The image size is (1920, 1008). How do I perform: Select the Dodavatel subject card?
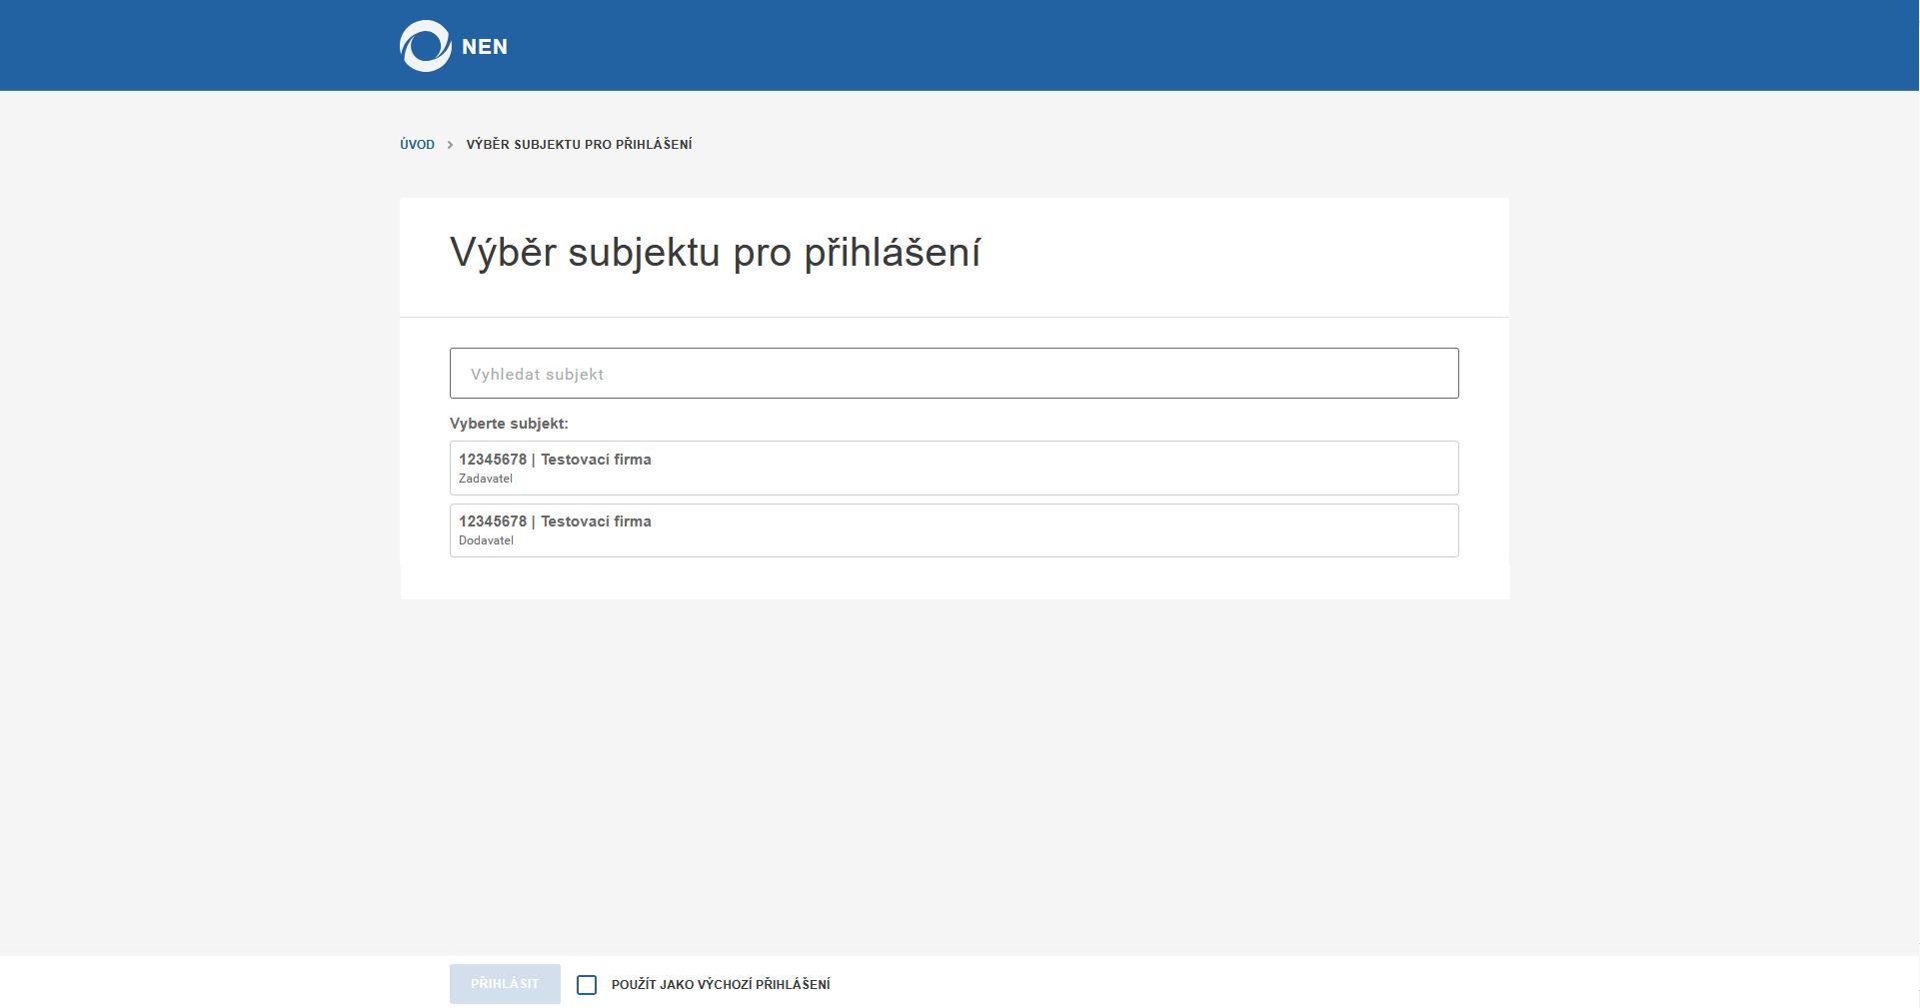(954, 529)
